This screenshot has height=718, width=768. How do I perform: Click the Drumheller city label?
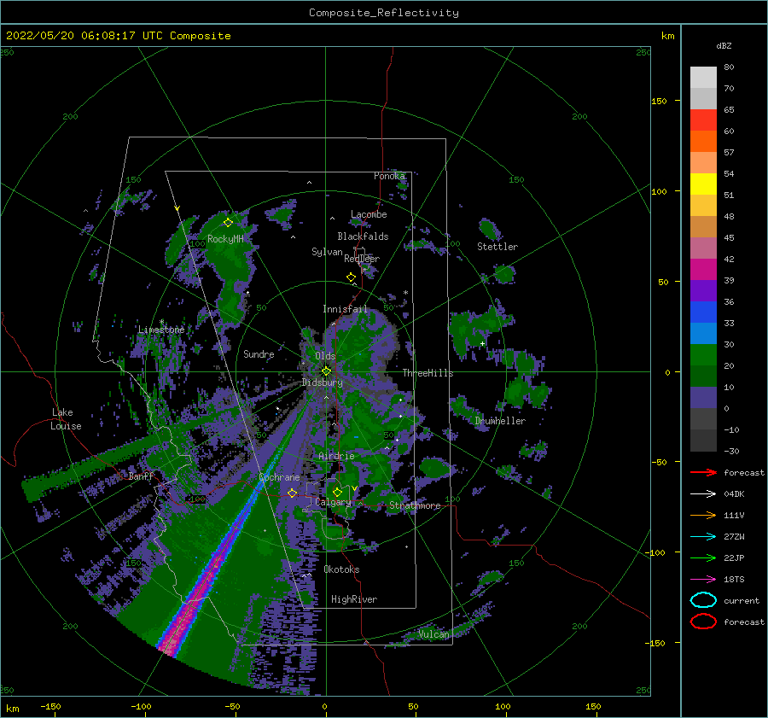[x=500, y=421]
